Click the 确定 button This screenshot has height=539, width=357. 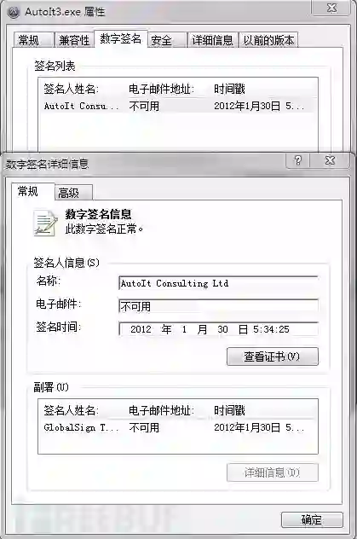pyautogui.click(x=312, y=519)
